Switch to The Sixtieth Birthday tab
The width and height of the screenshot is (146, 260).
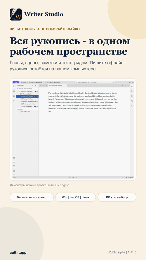click(x=57, y=86)
